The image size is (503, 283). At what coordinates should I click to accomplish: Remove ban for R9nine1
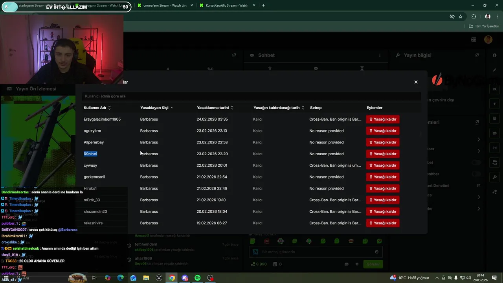coord(383,154)
